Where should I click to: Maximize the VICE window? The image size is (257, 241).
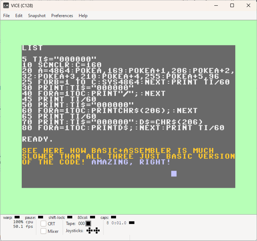232,5
